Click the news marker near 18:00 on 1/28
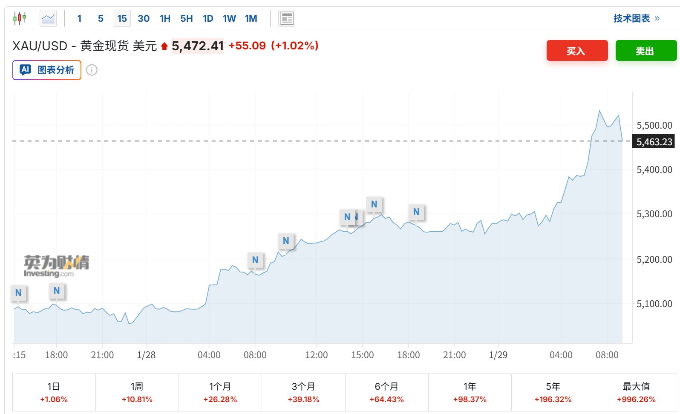This screenshot has width=680, height=414. [416, 212]
